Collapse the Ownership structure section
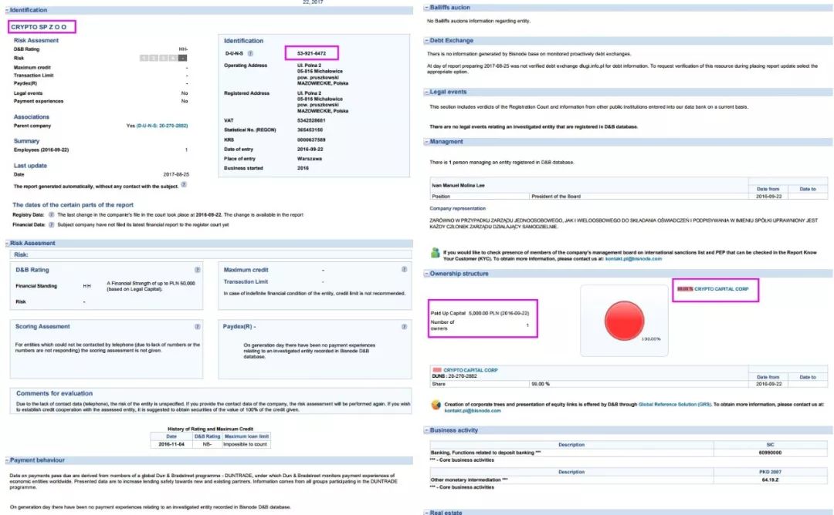This screenshot has height=515, width=834. click(x=426, y=274)
